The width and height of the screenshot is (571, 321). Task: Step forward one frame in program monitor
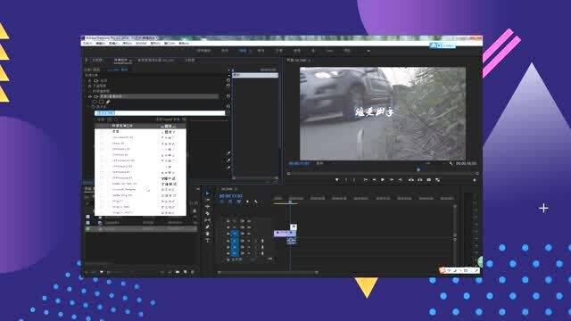coord(392,180)
